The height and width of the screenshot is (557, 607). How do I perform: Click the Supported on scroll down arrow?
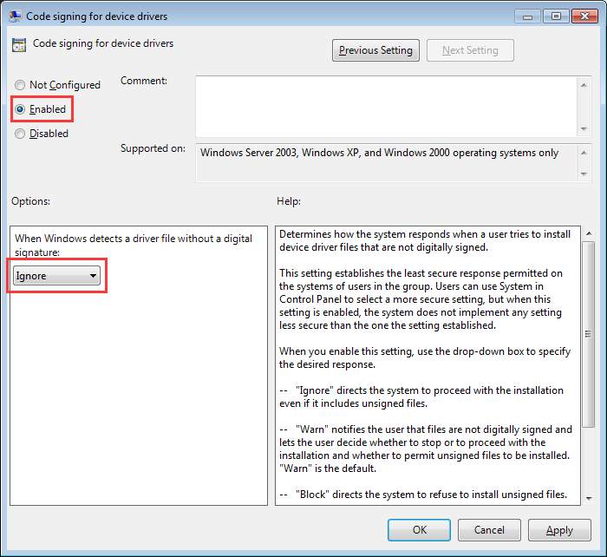[x=584, y=174]
